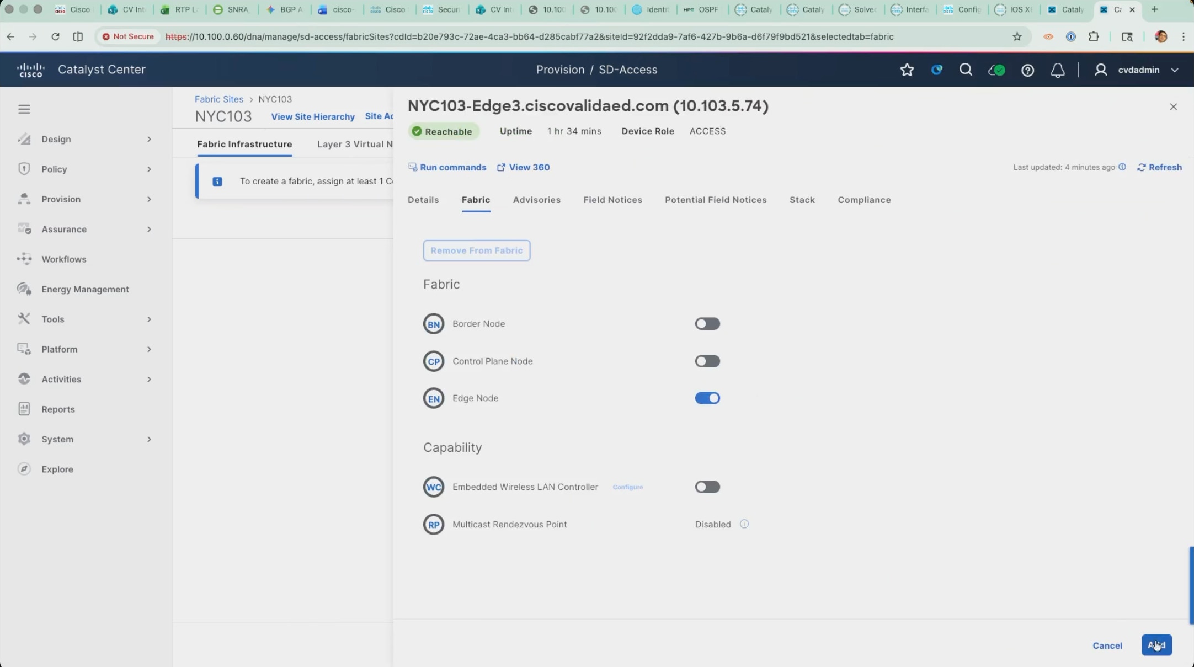Image resolution: width=1194 pixels, height=667 pixels.
Task: Click the cloud status icon in header
Action: pyautogui.click(x=996, y=70)
